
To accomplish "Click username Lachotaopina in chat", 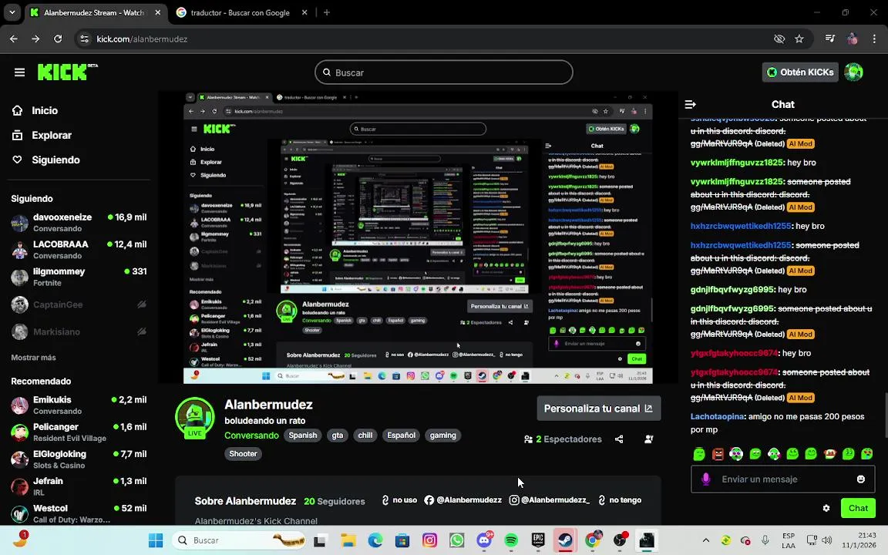I will point(717,416).
